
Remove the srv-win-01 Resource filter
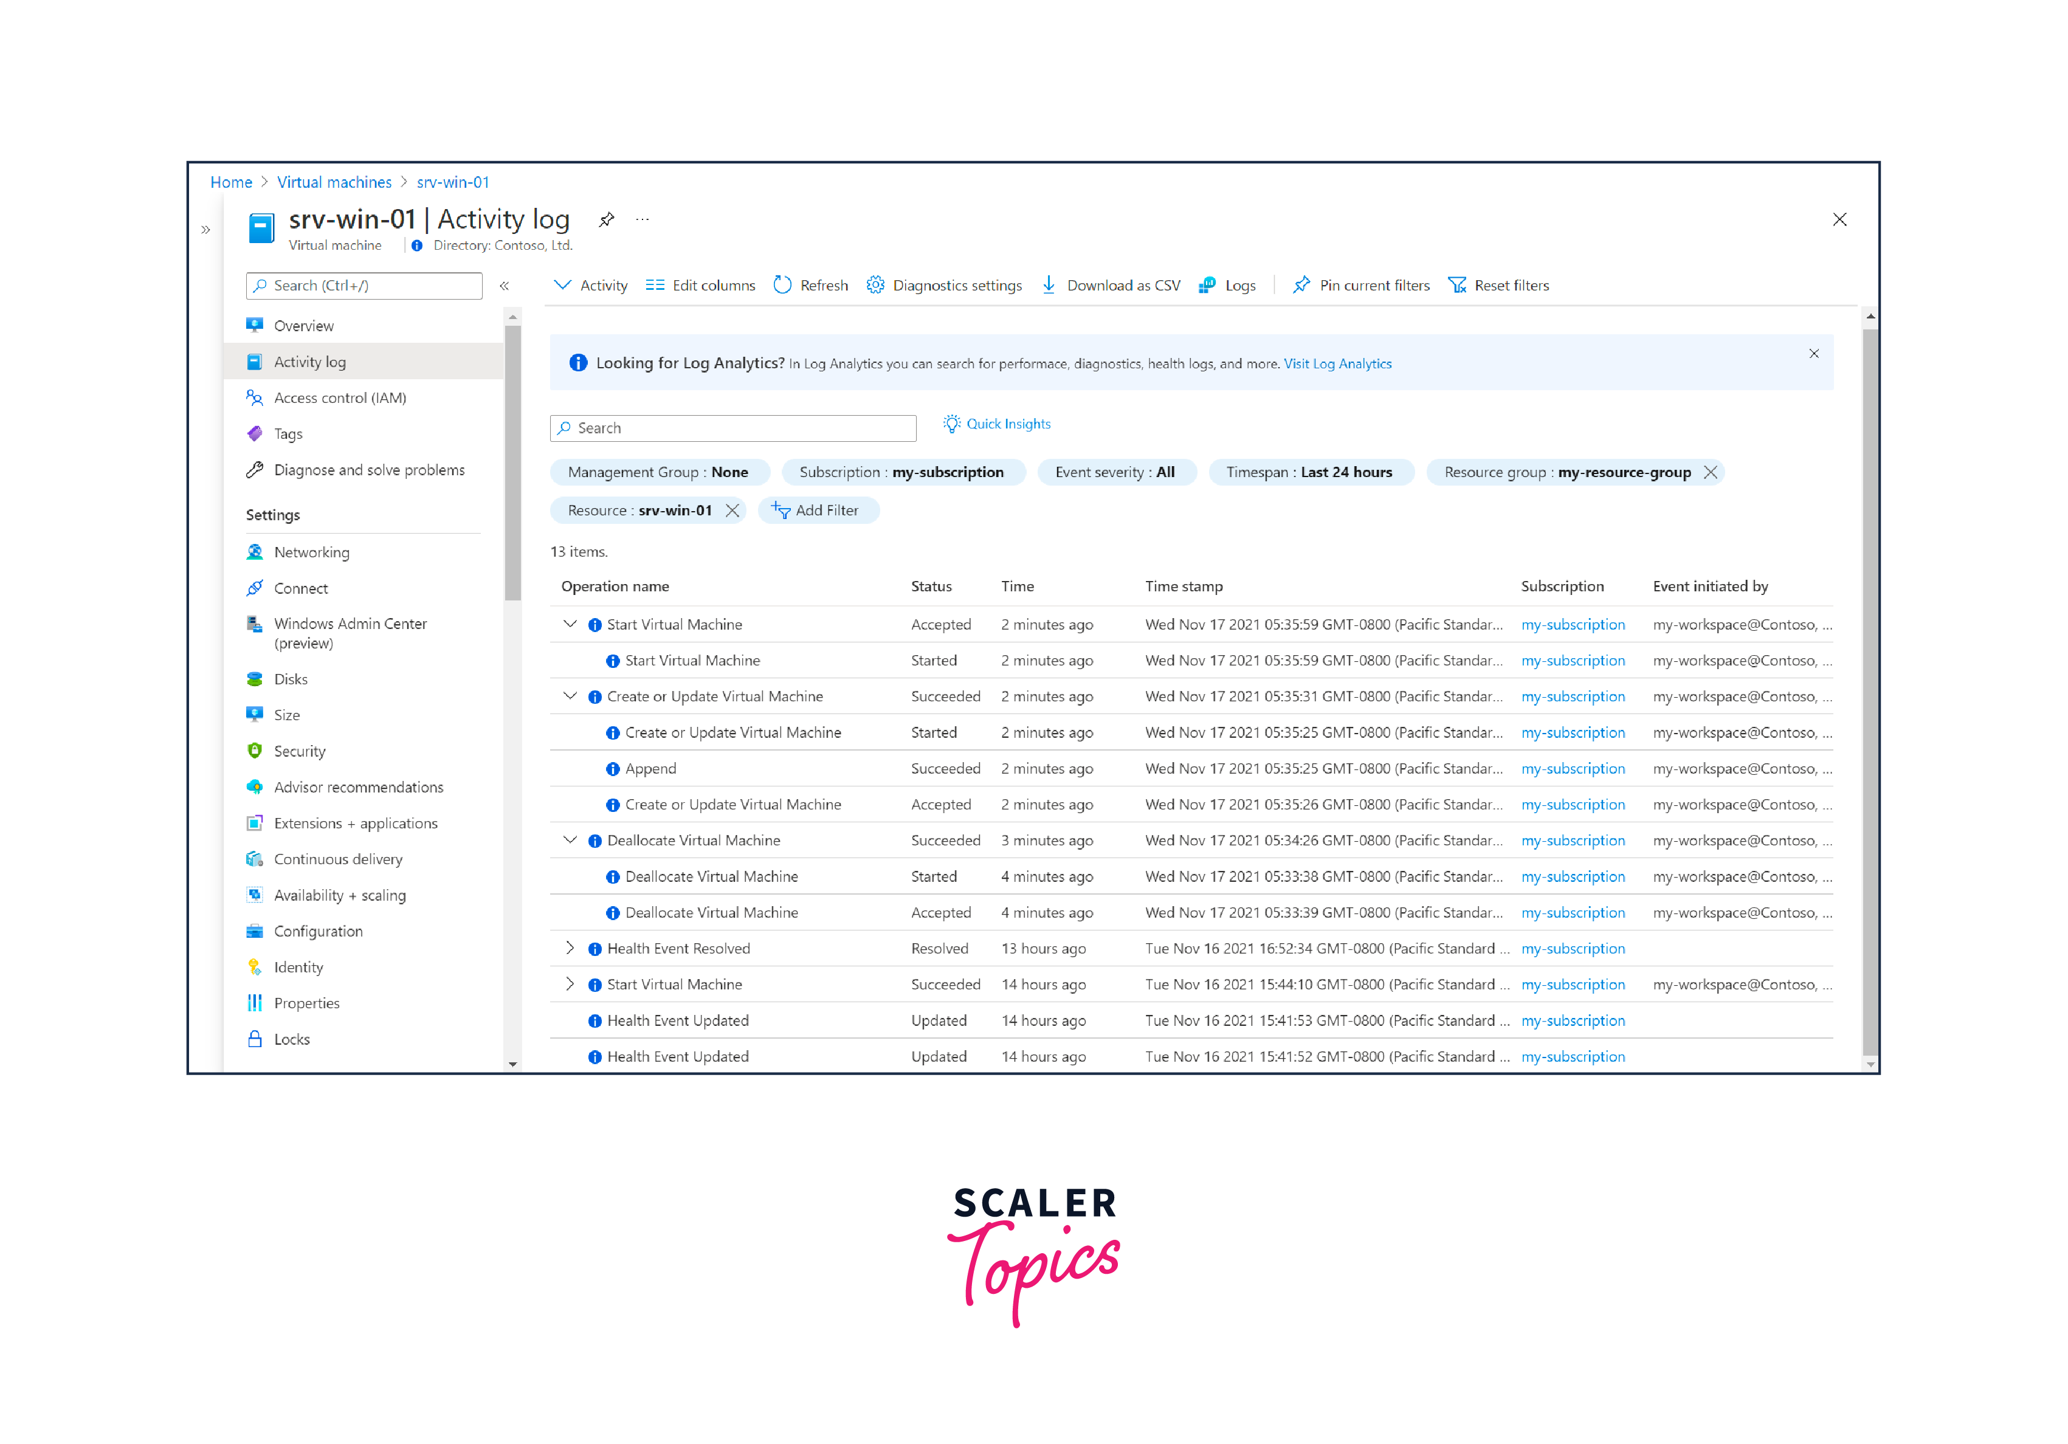(x=732, y=511)
